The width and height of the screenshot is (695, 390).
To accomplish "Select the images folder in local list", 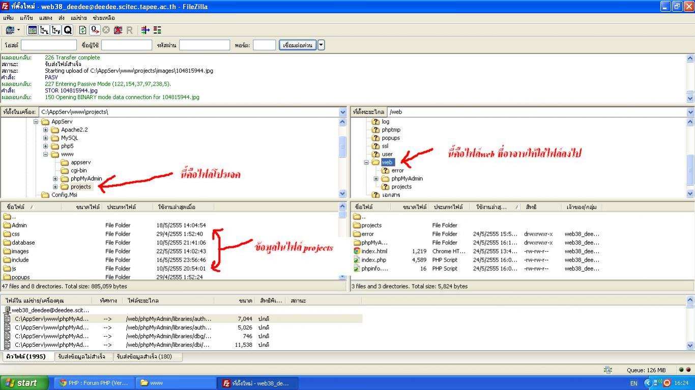I will [20, 251].
